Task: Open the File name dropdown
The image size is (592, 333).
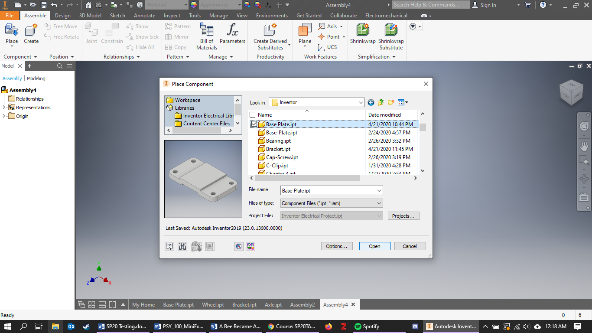Action: coord(379,191)
